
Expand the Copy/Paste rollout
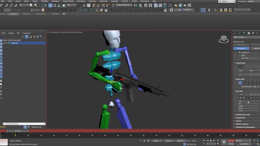tap(240, 118)
